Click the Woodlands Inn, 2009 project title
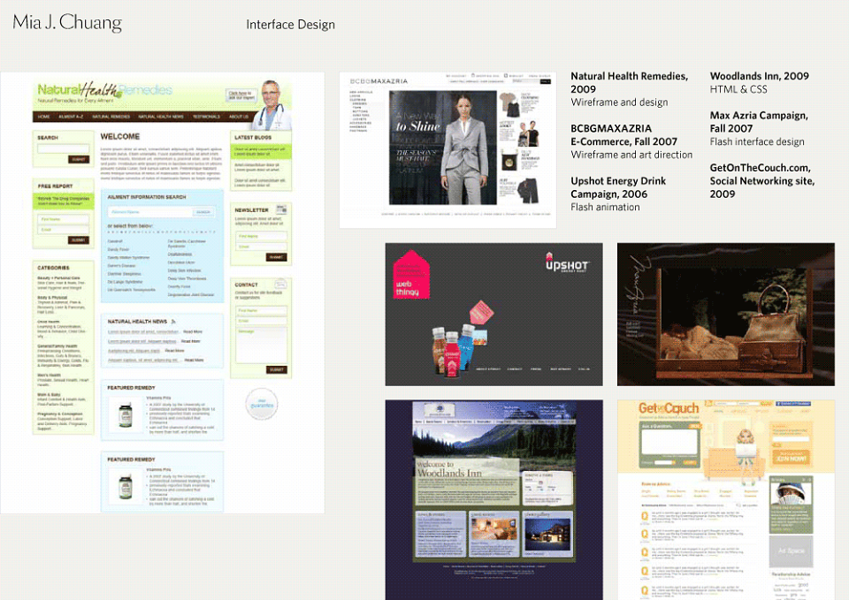The height and width of the screenshot is (600, 849). pos(759,76)
